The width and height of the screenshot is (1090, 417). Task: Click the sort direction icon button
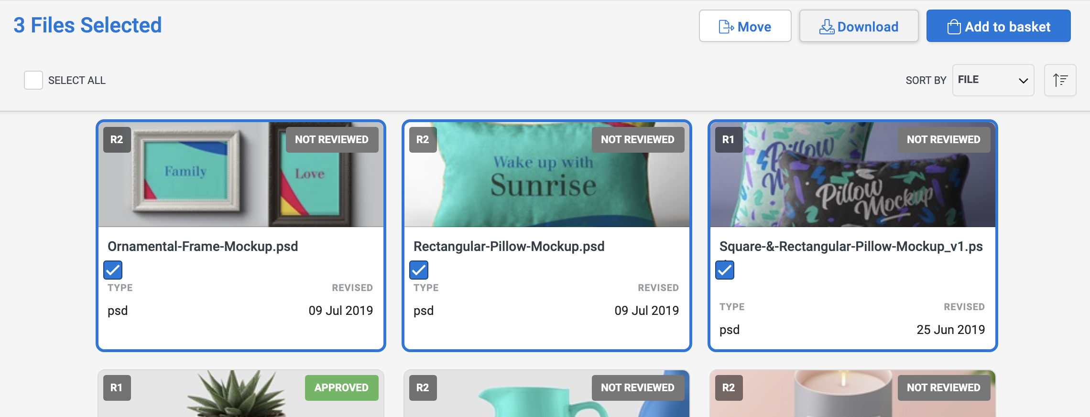[x=1060, y=80]
